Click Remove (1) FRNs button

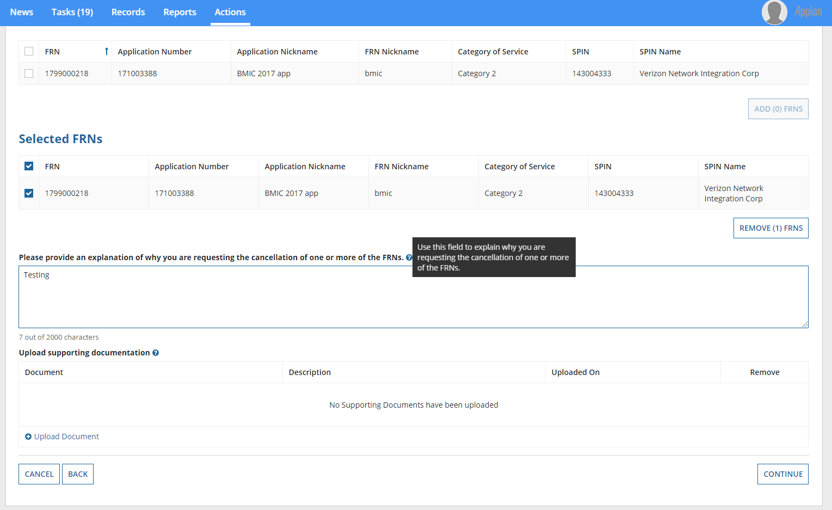click(x=771, y=228)
